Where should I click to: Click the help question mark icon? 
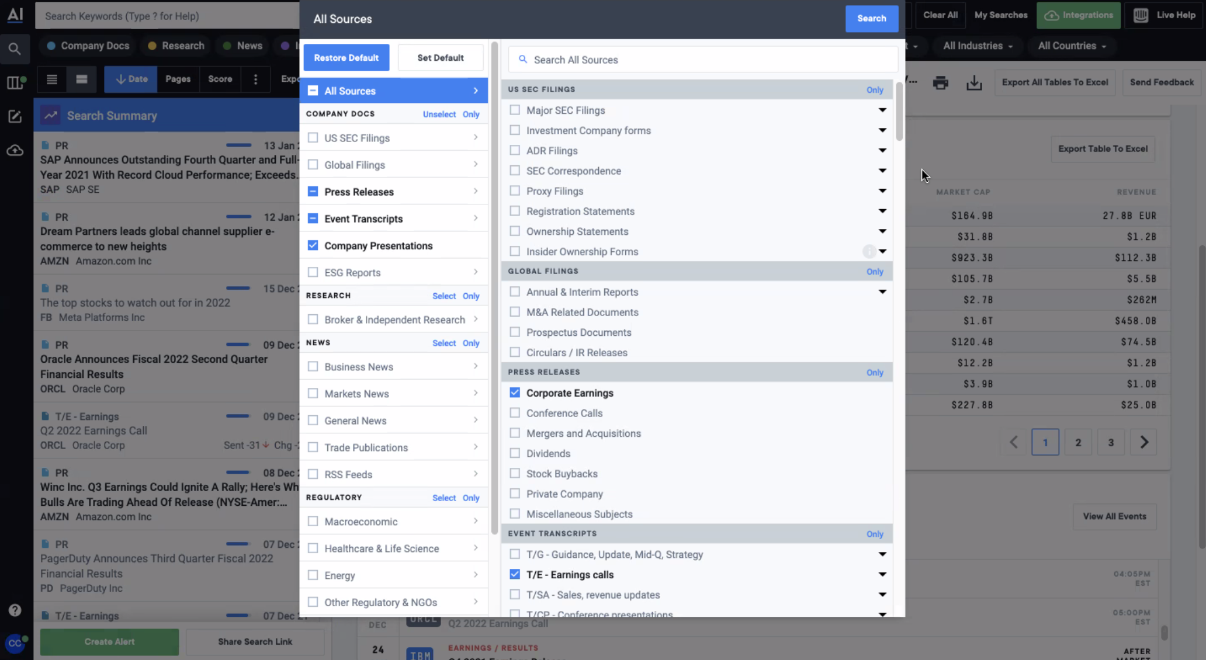coord(15,610)
